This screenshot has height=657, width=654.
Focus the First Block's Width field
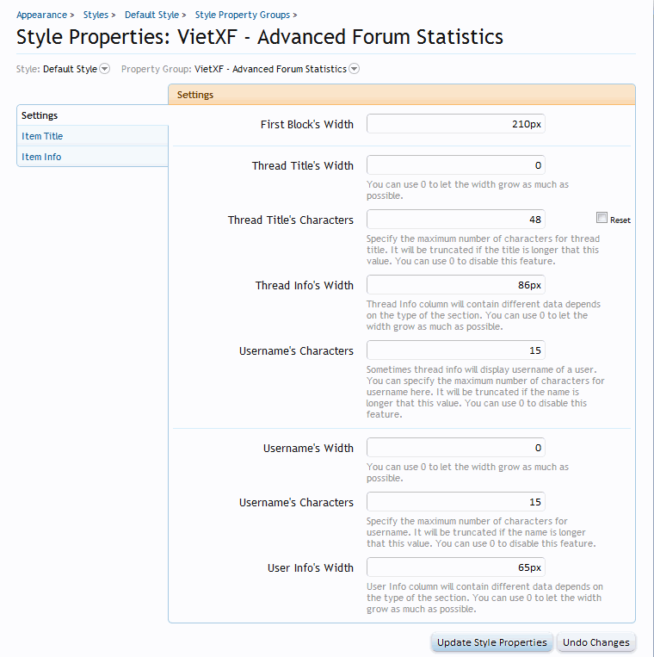coord(456,124)
